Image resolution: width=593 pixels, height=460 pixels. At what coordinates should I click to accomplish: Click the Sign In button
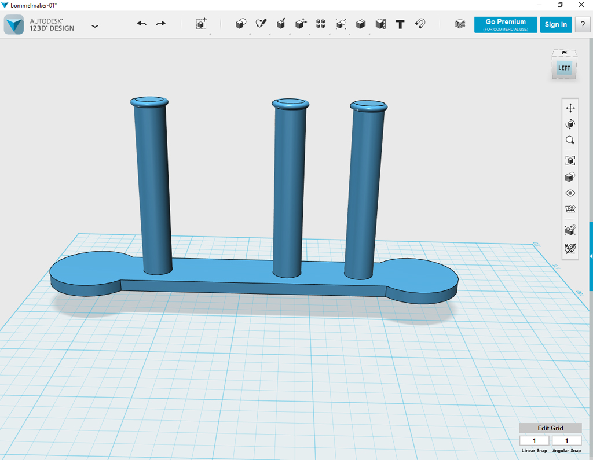click(556, 24)
